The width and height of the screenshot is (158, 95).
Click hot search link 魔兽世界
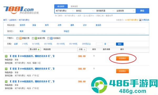109,16
